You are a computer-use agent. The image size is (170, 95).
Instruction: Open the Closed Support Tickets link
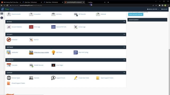tap(18, 83)
